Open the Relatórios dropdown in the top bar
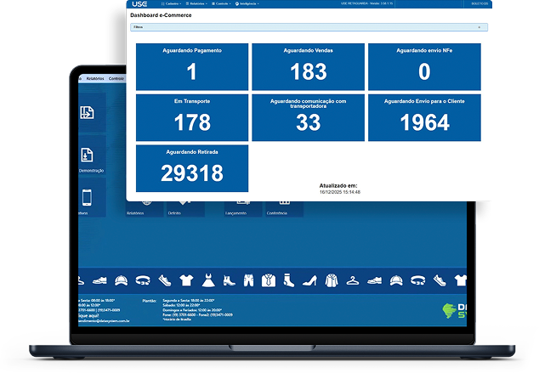The width and height of the screenshot is (539, 373). pos(197,4)
